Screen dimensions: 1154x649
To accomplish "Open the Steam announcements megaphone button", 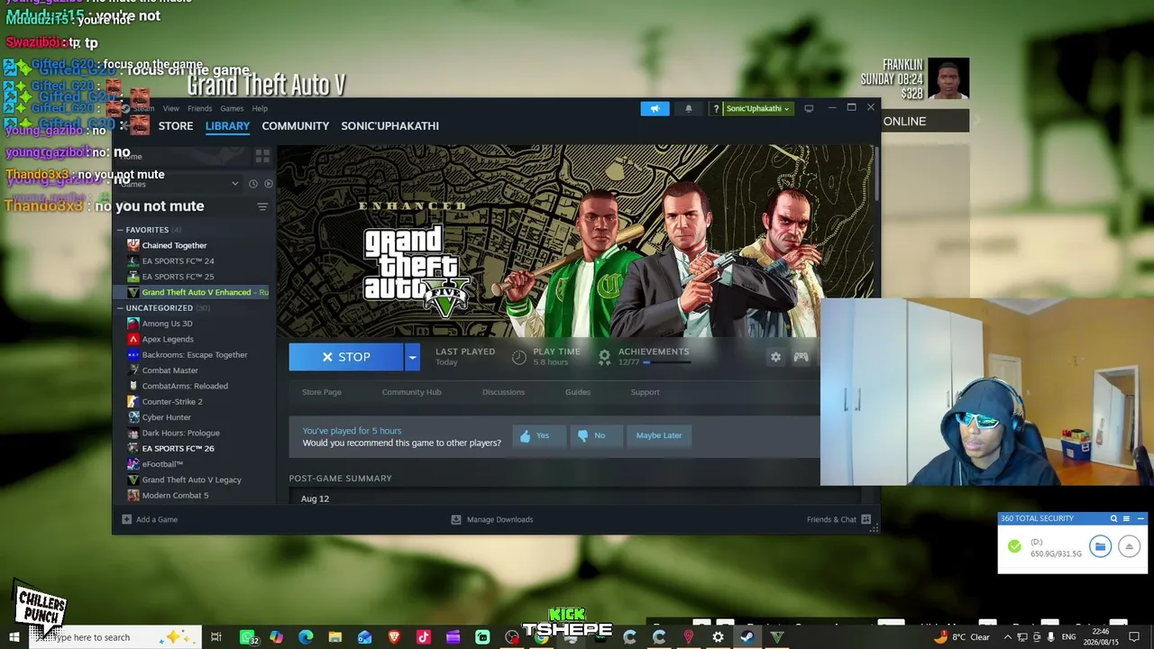I will pos(655,108).
